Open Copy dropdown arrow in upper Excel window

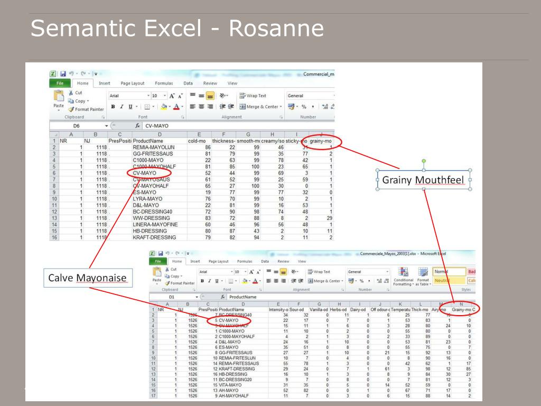(x=88, y=101)
